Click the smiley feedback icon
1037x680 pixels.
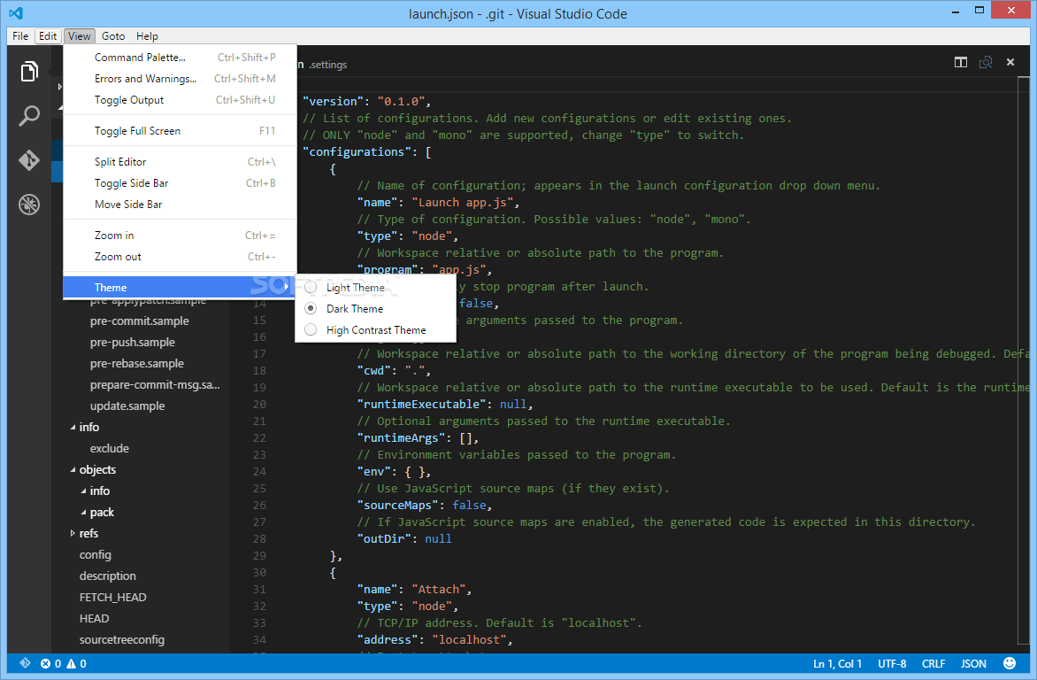click(1010, 663)
